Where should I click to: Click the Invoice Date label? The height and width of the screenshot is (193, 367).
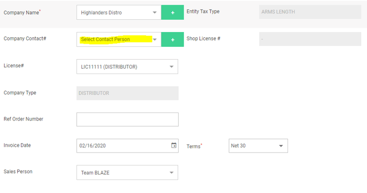pos(17,145)
